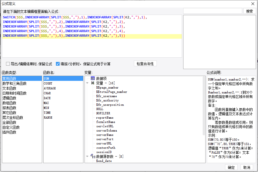Select the COUNT function from list
Screen dimensions: 258x172
tap(48, 83)
